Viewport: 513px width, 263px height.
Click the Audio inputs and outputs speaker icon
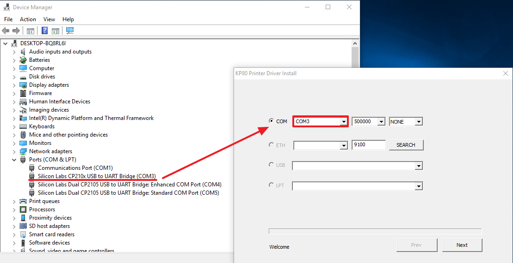(23, 52)
